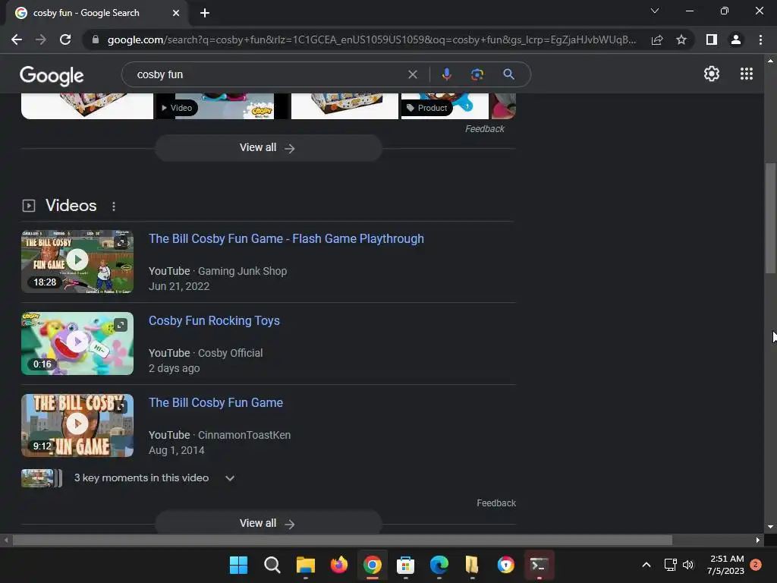Open Chrome three-dot menu
This screenshot has height=583, width=777.
click(760, 39)
